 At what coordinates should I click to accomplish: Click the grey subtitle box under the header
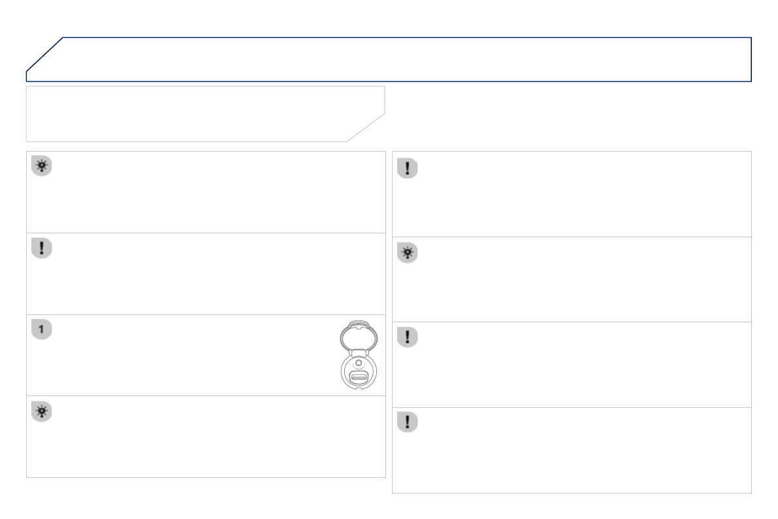[196, 113]
